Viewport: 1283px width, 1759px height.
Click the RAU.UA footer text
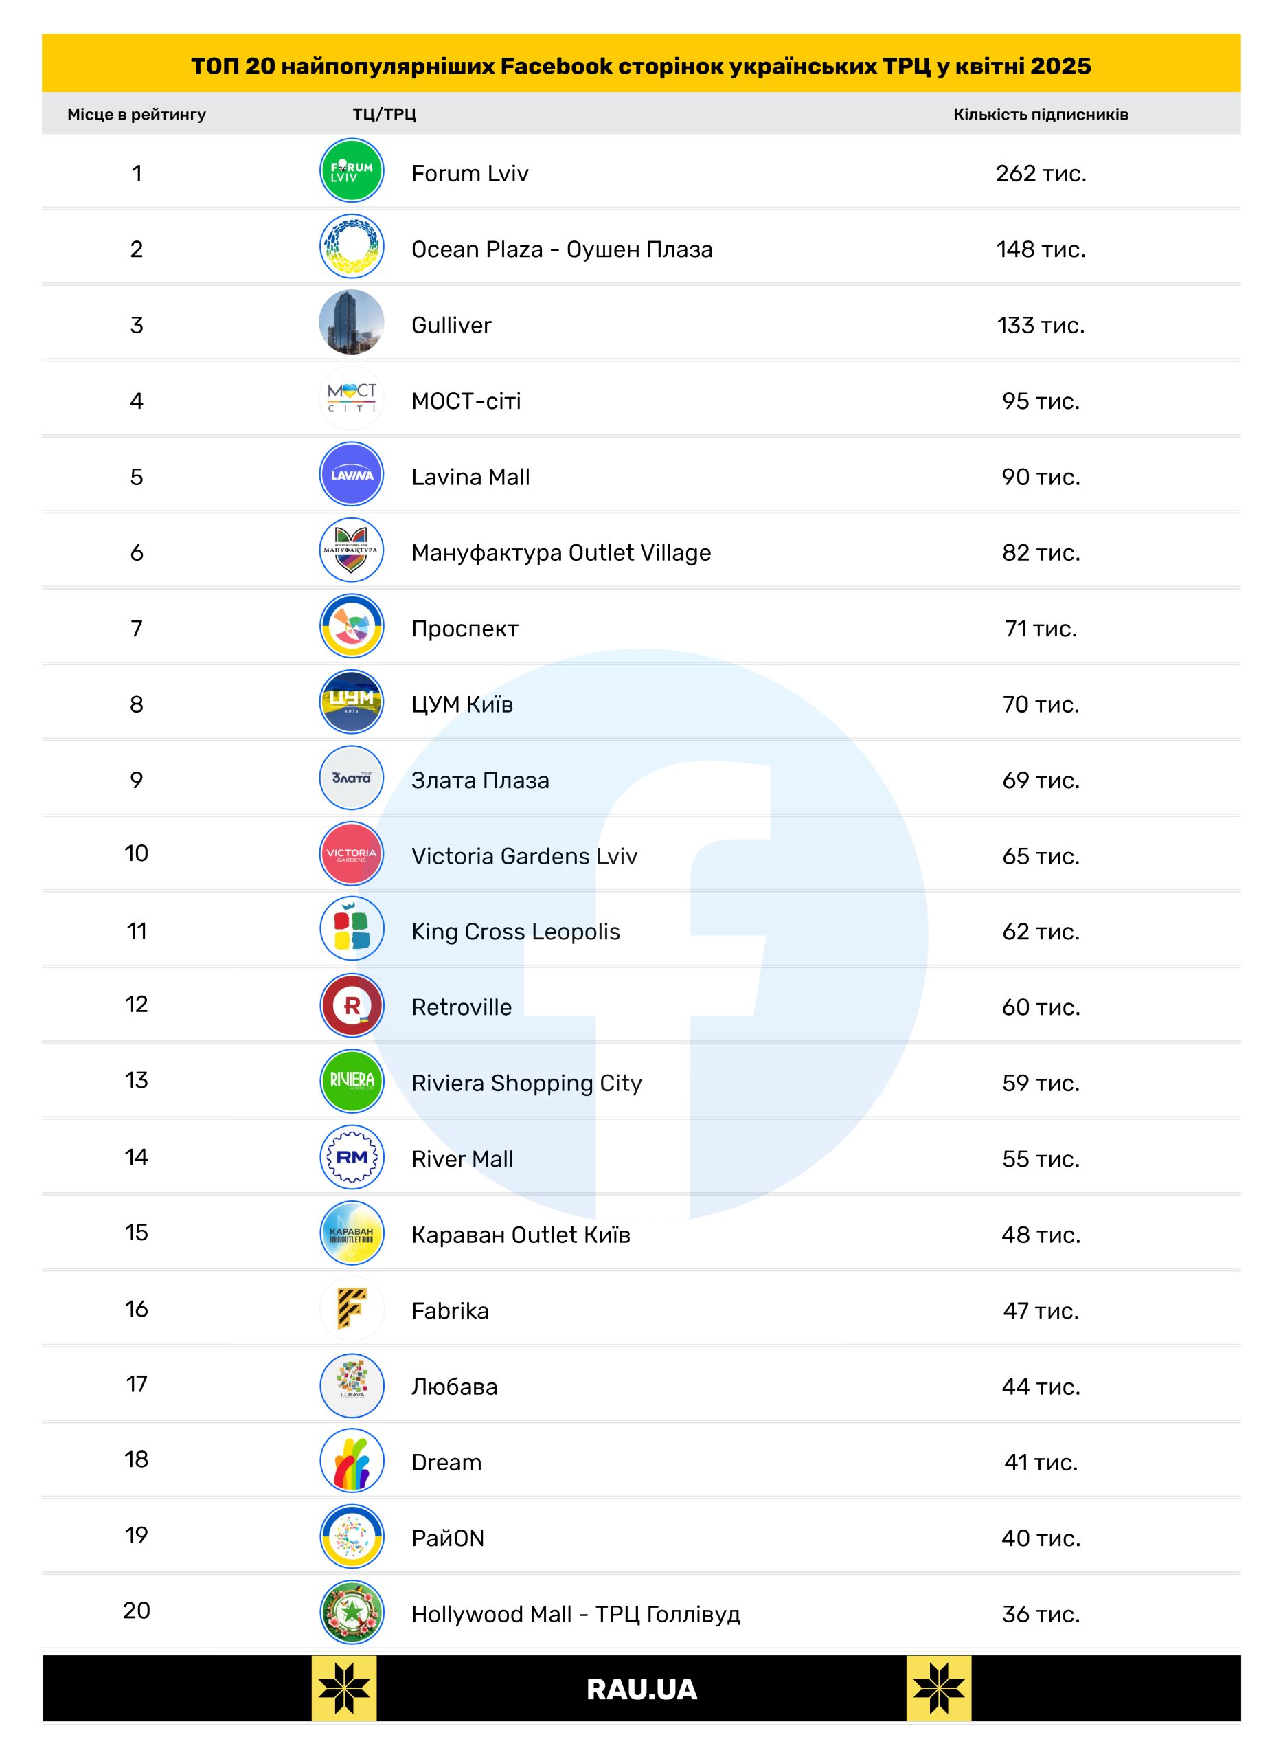[x=641, y=1689]
